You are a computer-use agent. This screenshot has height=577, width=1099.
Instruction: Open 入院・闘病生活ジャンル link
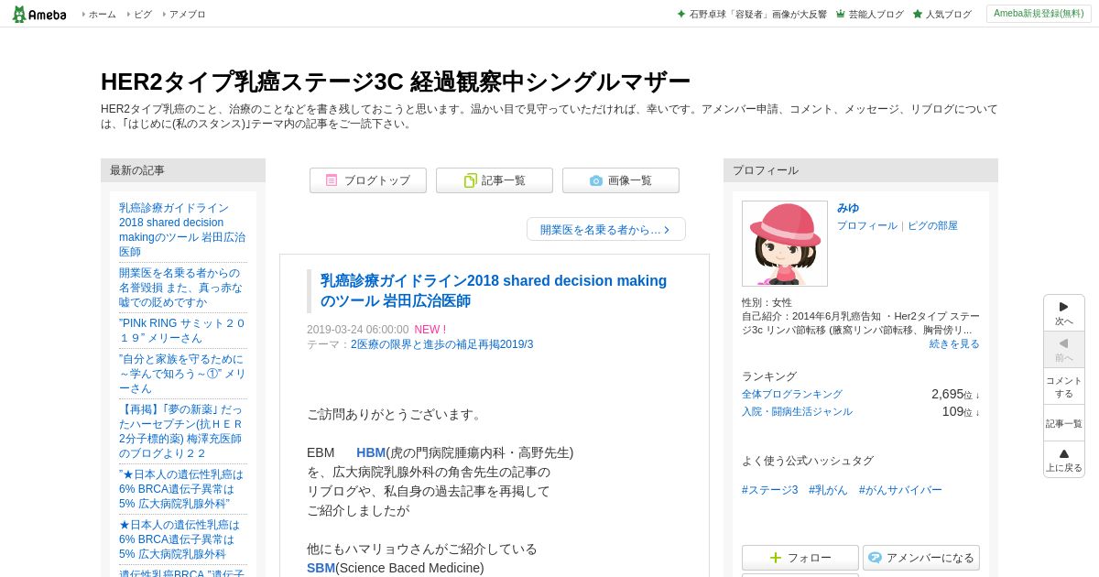point(797,412)
